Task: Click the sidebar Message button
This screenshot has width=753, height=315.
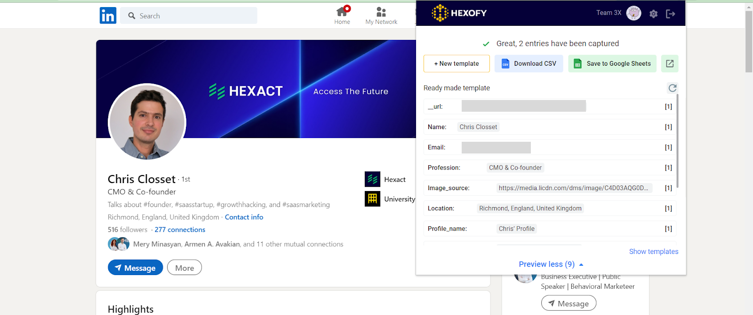Action: (x=569, y=303)
